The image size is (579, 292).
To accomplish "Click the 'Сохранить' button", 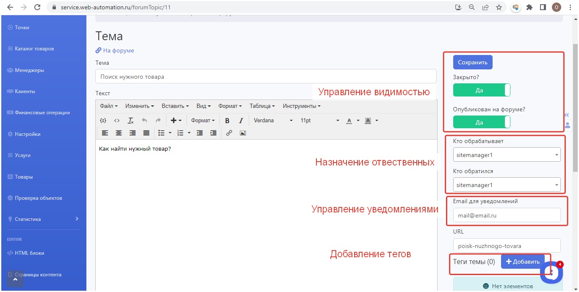I will pos(473,62).
